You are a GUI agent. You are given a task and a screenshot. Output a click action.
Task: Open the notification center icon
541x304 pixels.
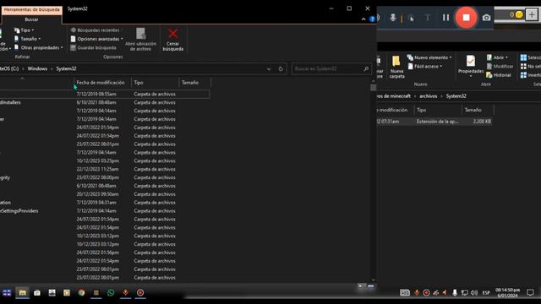[530, 293]
